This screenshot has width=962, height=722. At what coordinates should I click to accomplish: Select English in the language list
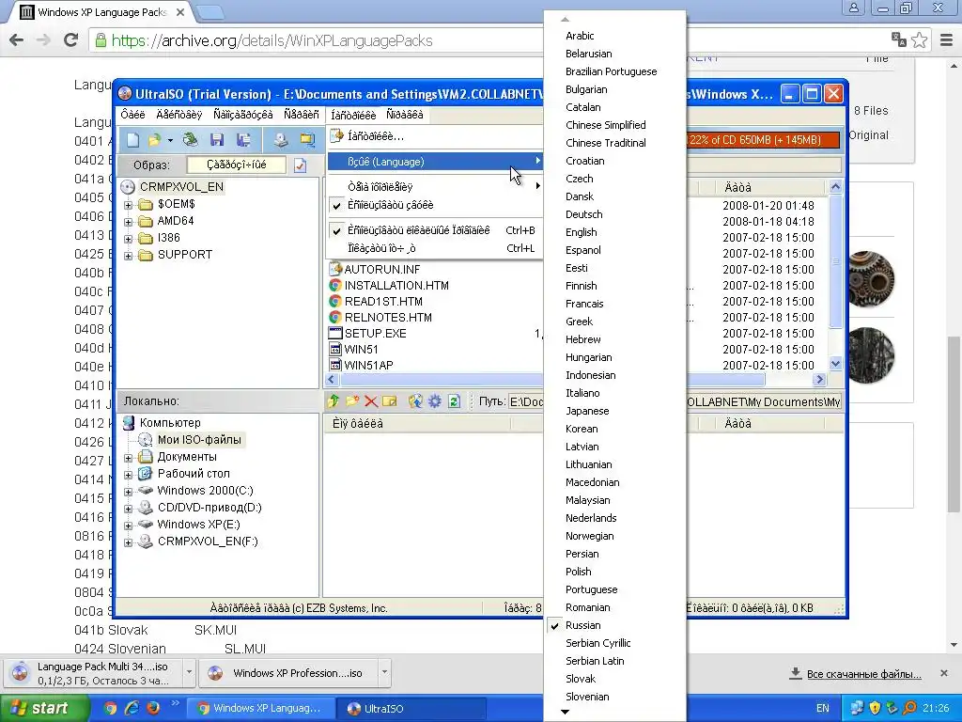click(x=581, y=232)
